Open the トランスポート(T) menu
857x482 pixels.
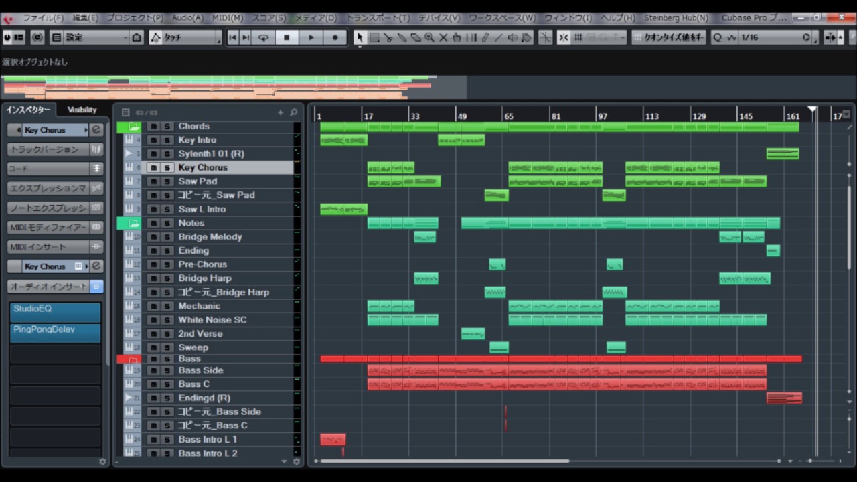(x=378, y=18)
